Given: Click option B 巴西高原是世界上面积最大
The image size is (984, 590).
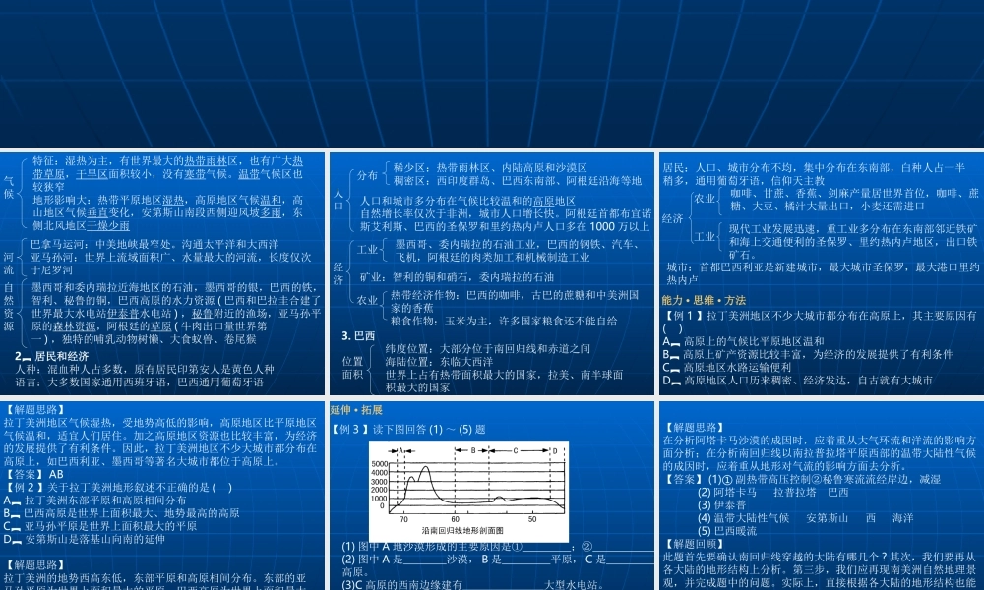Looking at the screenshot, I should point(121,513).
